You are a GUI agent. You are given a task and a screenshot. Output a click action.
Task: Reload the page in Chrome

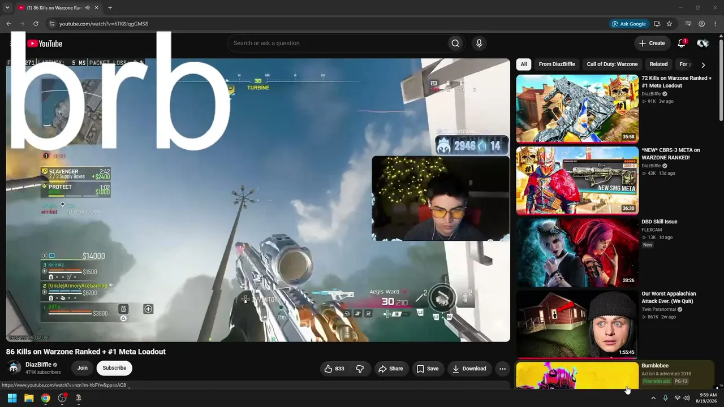pyautogui.click(x=36, y=24)
